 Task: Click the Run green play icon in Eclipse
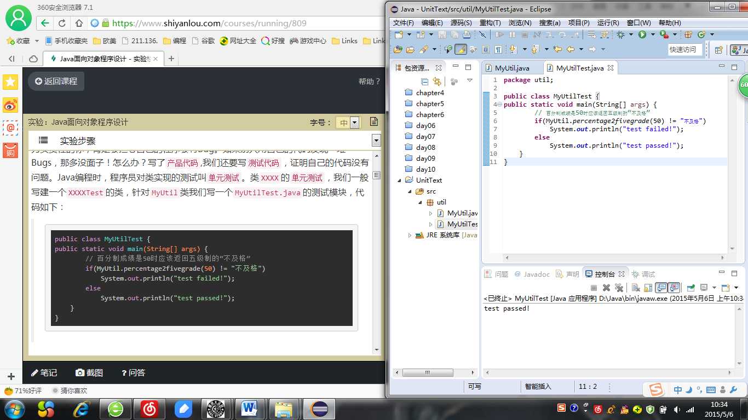point(642,34)
